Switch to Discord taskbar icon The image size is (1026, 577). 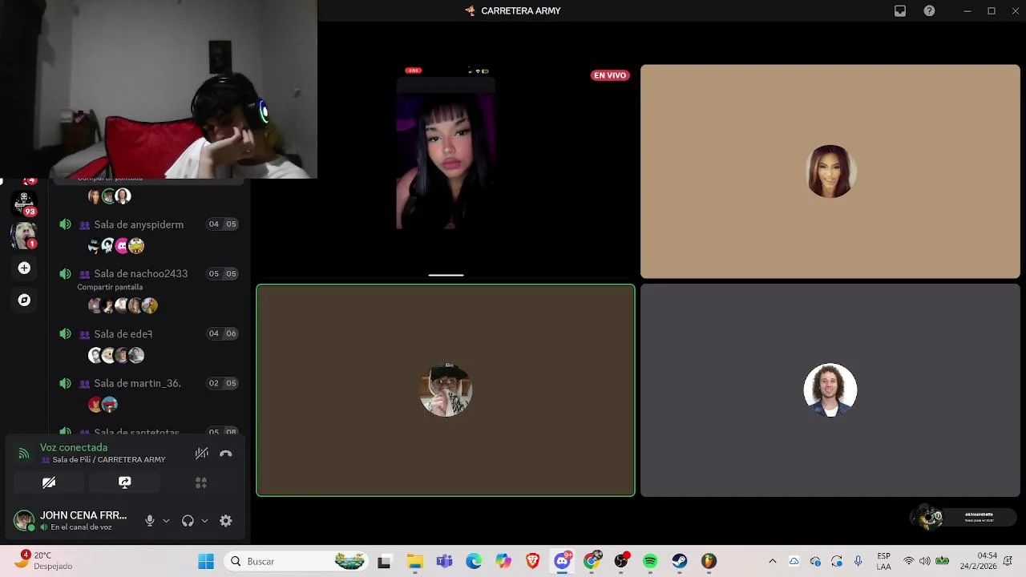pos(562,562)
